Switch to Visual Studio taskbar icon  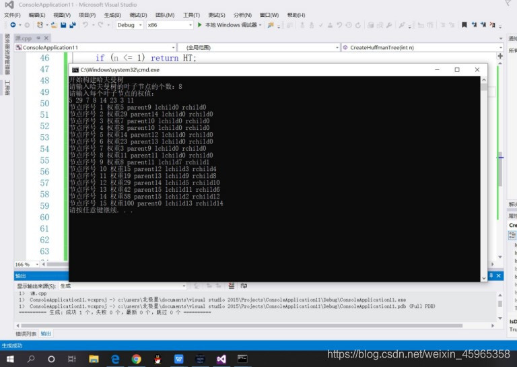click(x=221, y=359)
